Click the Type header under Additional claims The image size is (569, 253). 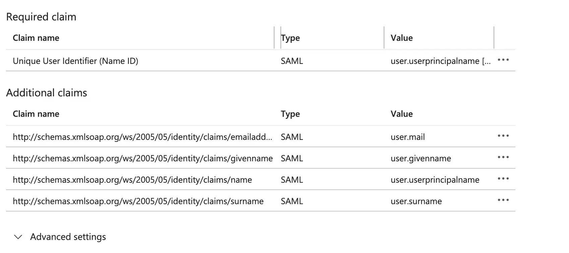(x=290, y=114)
